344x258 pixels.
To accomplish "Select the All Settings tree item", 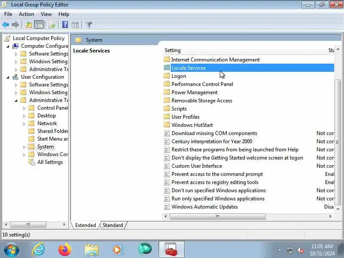I will click(50, 162).
